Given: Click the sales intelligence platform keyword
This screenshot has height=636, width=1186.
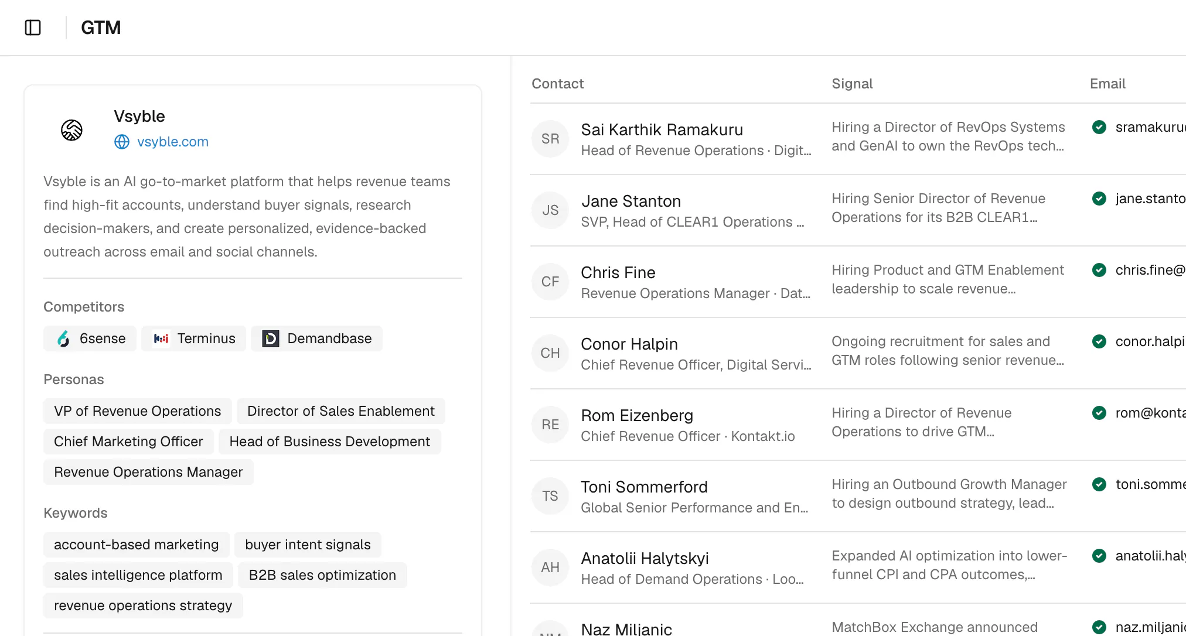Looking at the screenshot, I should 138,575.
